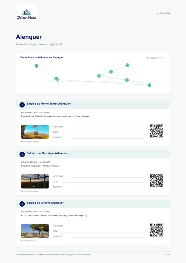Click 'Confirme sempre acessos e condições' footer note

[63, 255]
